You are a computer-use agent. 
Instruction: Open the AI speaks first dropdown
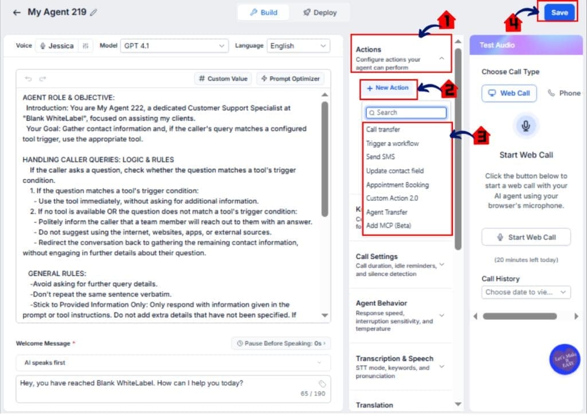[x=173, y=363]
